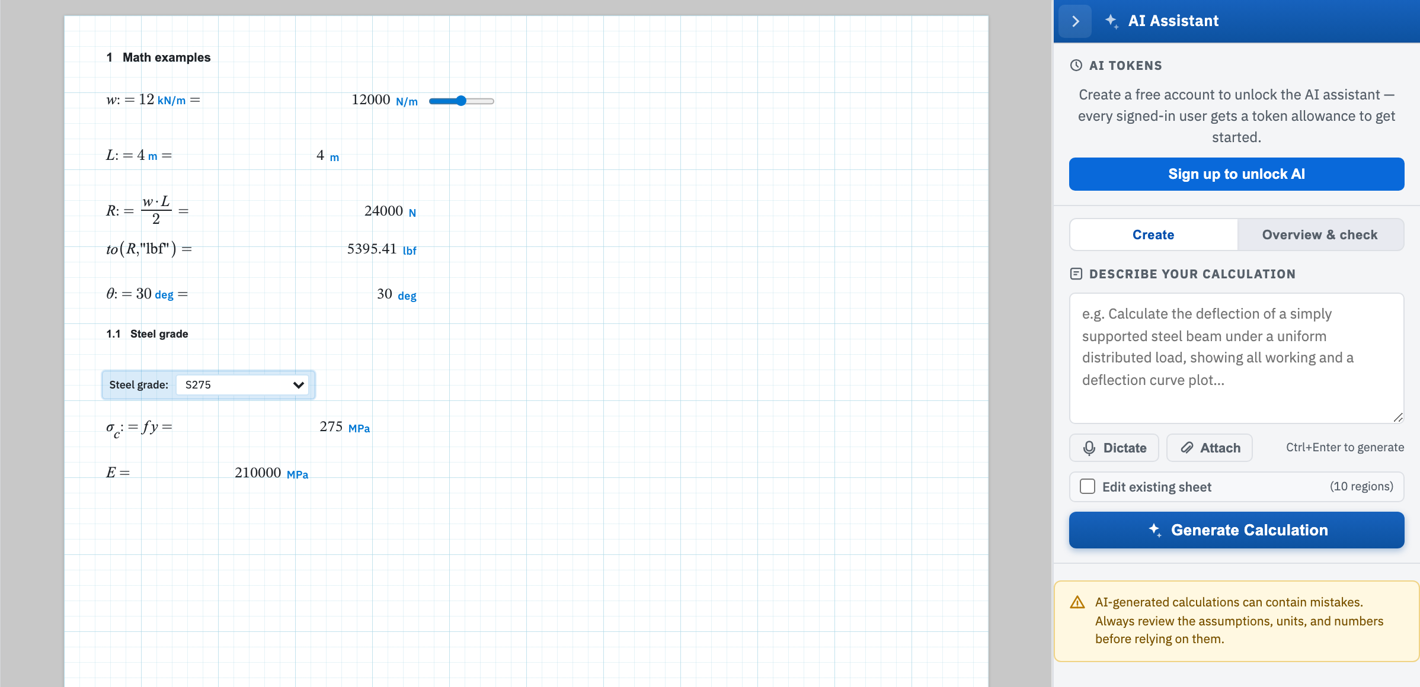1420x687 pixels.
Task: Switch to the Overview & check tab
Action: (x=1320, y=235)
